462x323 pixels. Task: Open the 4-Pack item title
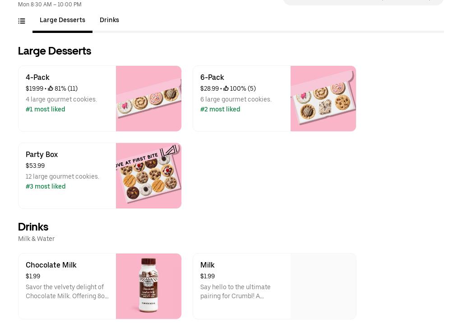(x=37, y=78)
